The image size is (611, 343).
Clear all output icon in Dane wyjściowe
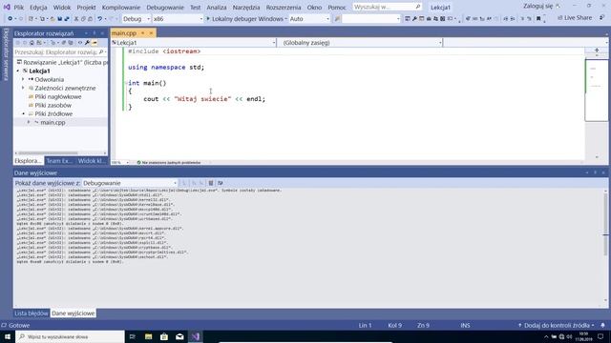pyautogui.click(x=211, y=183)
